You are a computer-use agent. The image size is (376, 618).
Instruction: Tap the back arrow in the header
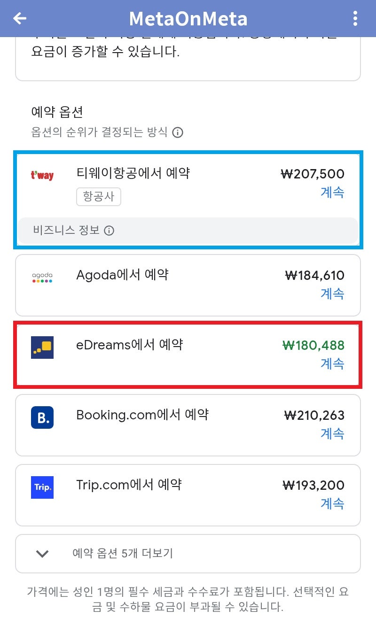20,18
